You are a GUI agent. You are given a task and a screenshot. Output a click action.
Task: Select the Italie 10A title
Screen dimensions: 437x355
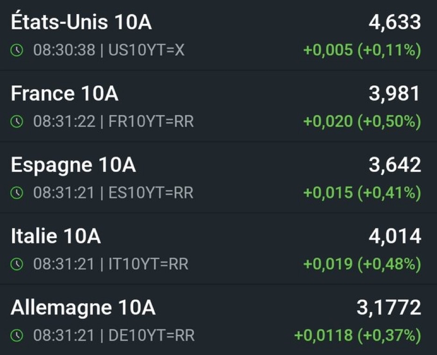(56, 236)
